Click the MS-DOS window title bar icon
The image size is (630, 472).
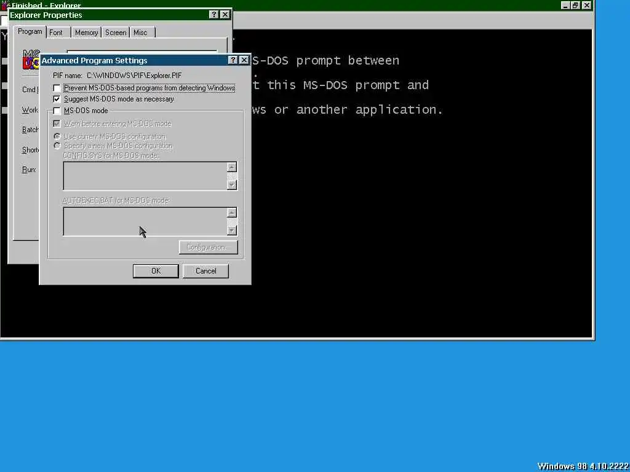[5, 4]
